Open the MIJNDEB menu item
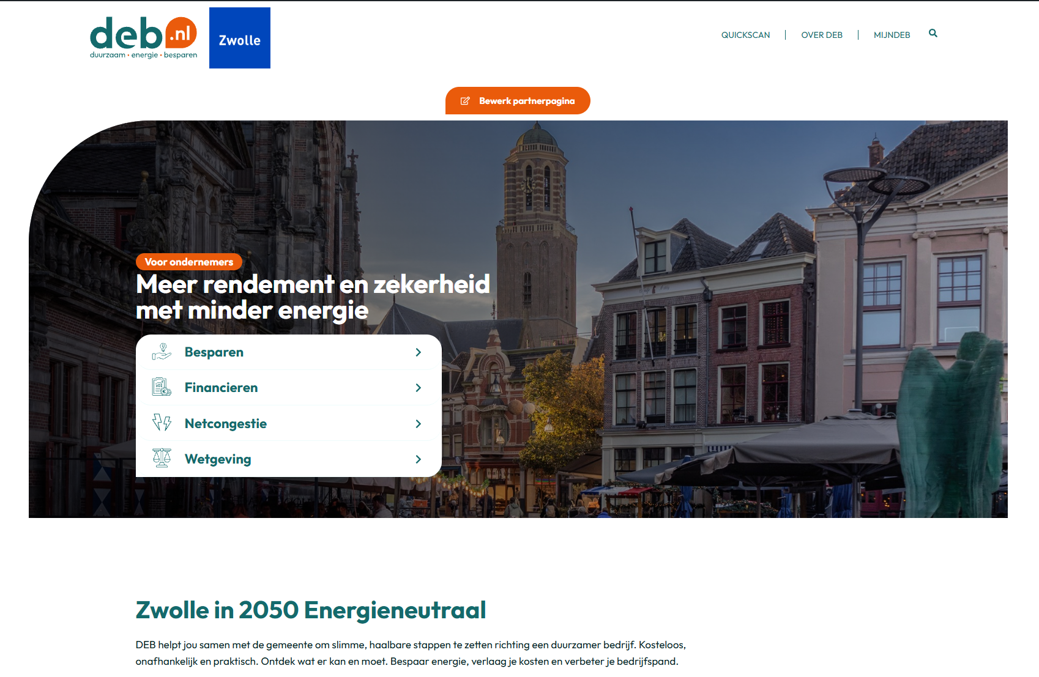 coord(892,35)
